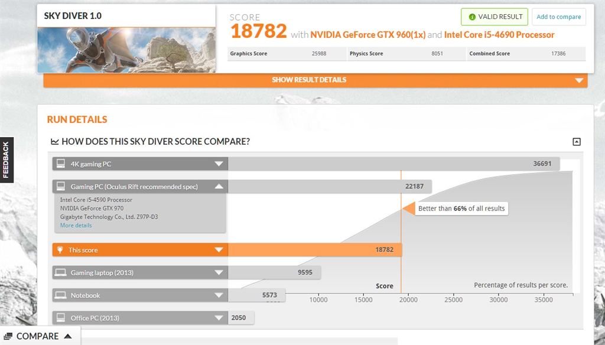Expand the SHOW RESULT DETAILS bar
This screenshot has width=605, height=345.
[x=315, y=80]
